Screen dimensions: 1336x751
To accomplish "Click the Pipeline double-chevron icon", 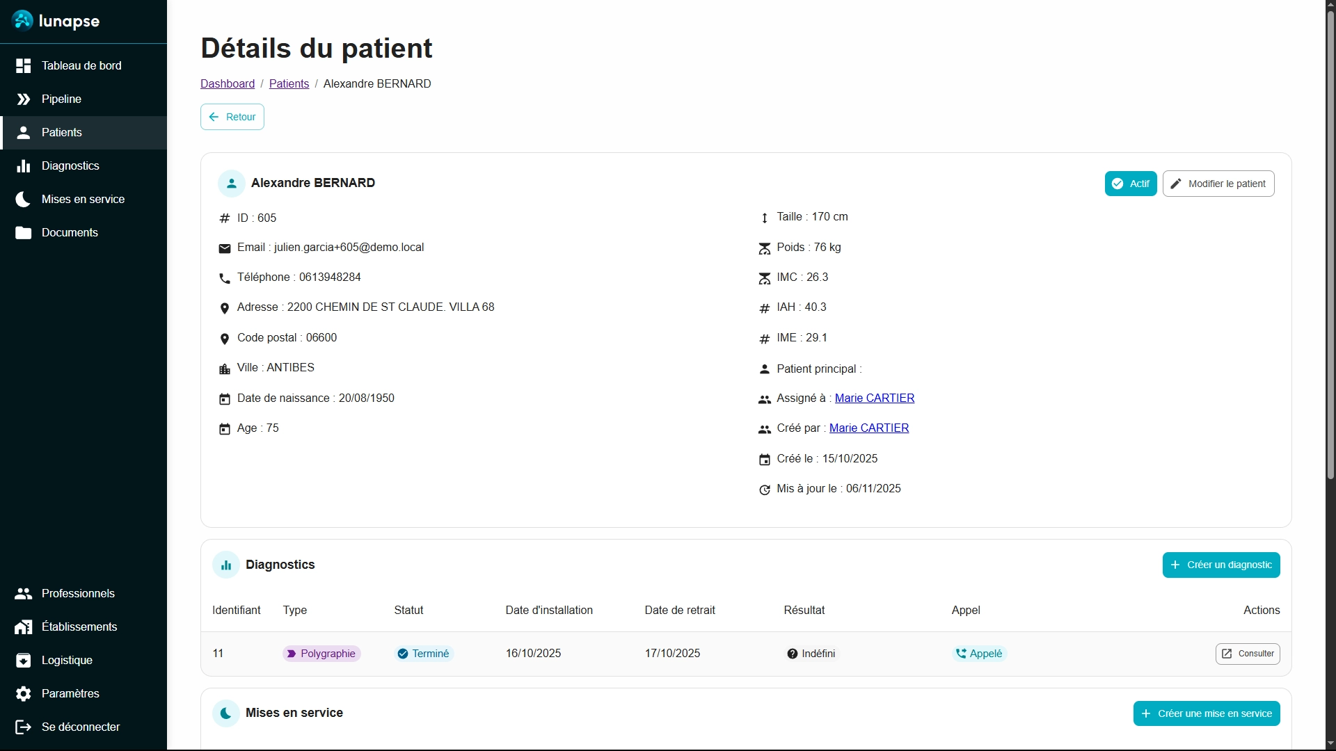I will tap(24, 99).
